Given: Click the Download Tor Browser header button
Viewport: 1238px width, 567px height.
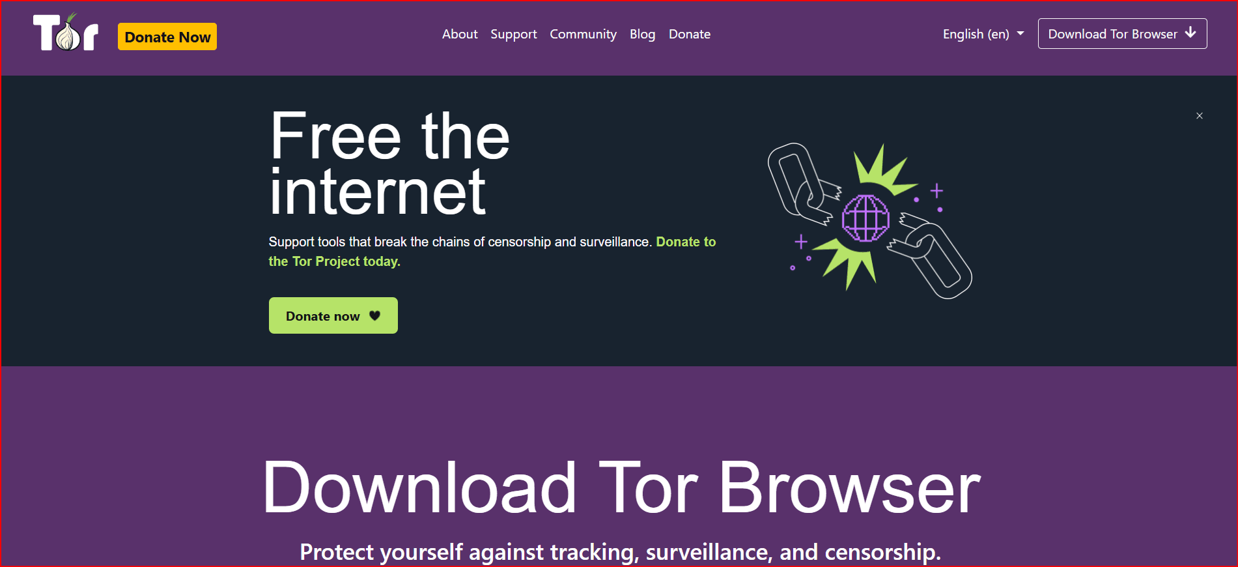Looking at the screenshot, I should pyautogui.click(x=1122, y=33).
